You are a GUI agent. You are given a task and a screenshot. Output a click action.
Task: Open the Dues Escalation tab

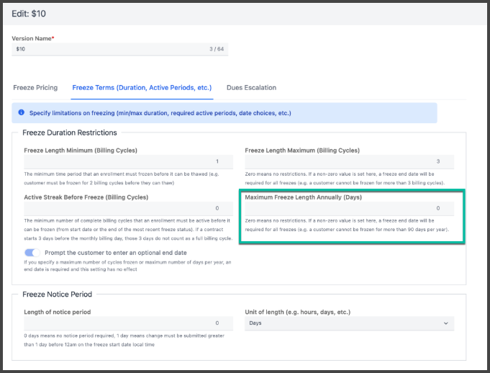(x=251, y=88)
